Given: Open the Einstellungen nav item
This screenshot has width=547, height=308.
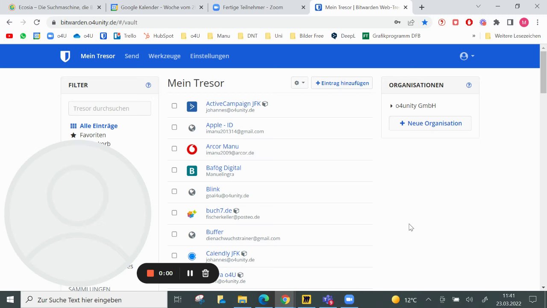Looking at the screenshot, I should (x=209, y=56).
